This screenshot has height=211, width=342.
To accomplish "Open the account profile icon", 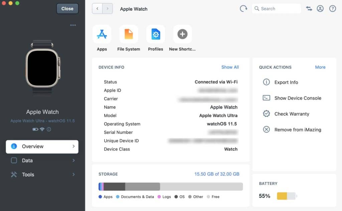I will pyautogui.click(x=320, y=9).
